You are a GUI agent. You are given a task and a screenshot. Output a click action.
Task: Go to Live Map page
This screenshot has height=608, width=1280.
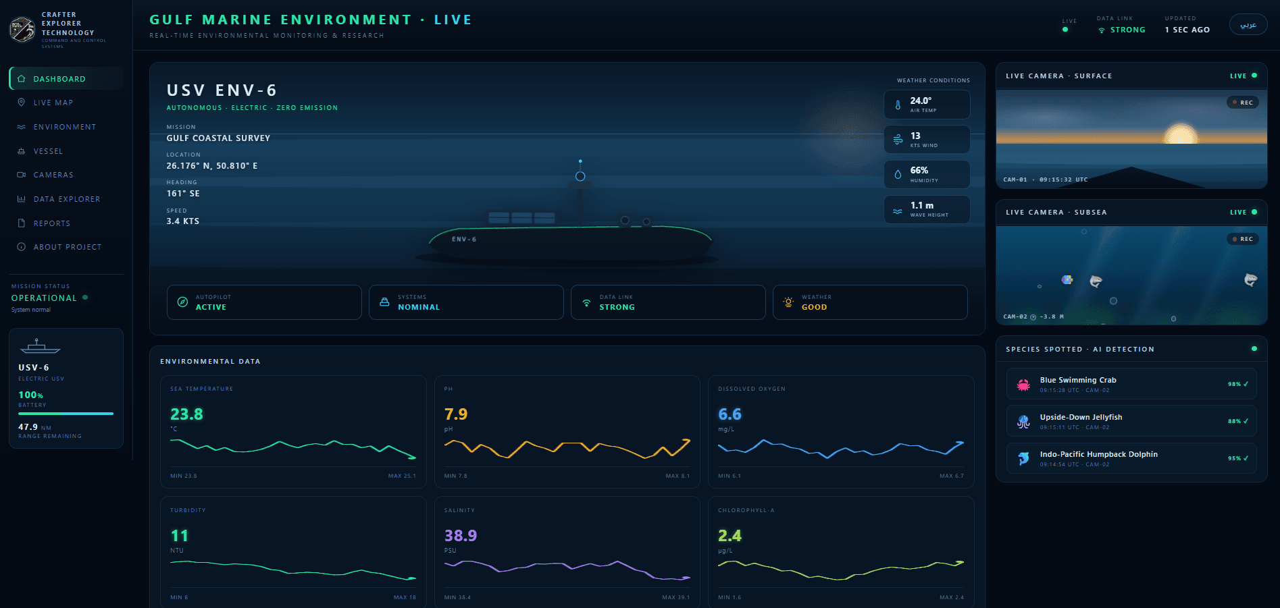click(66, 103)
